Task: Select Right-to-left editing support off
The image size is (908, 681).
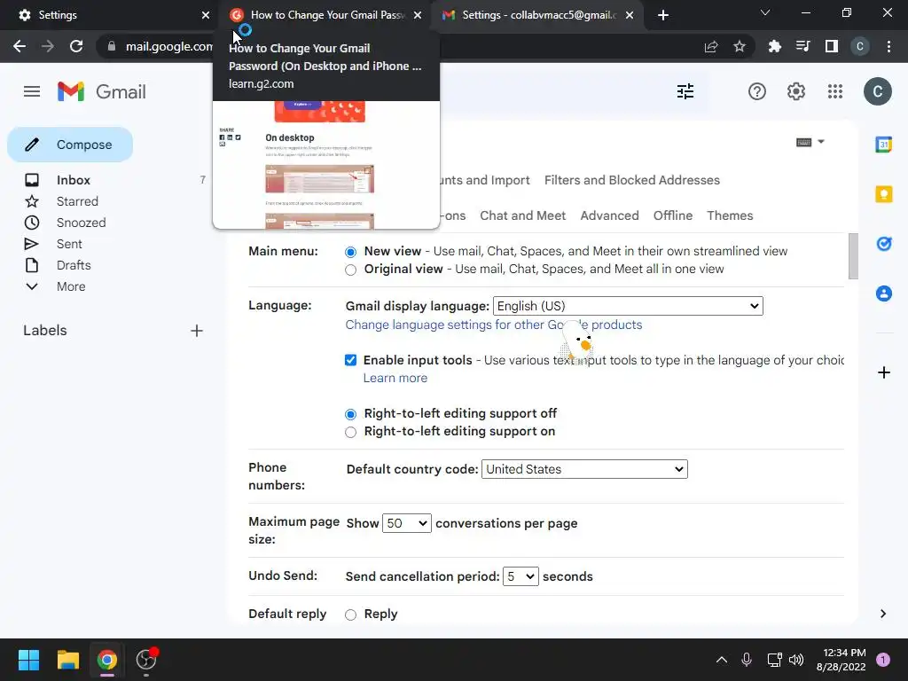Action: click(x=350, y=414)
